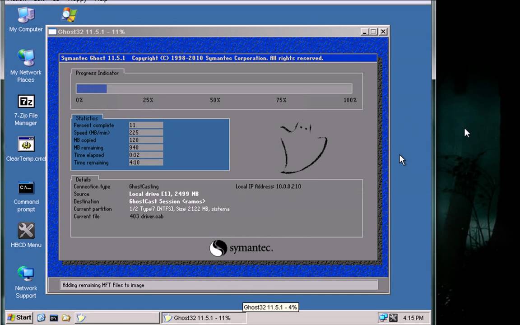
Task: Open My Network Places on the desktop
Action: coord(26,66)
